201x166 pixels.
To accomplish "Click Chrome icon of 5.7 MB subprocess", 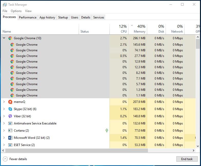I will click(12, 84).
